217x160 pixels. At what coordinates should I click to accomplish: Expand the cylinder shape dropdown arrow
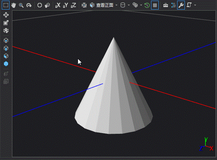(x=129, y=5)
